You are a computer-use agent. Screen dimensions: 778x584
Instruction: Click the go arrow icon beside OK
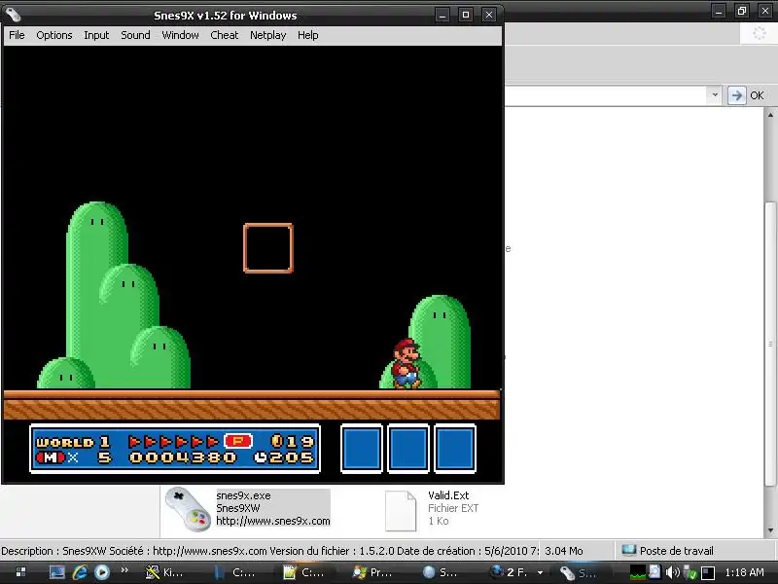(737, 95)
